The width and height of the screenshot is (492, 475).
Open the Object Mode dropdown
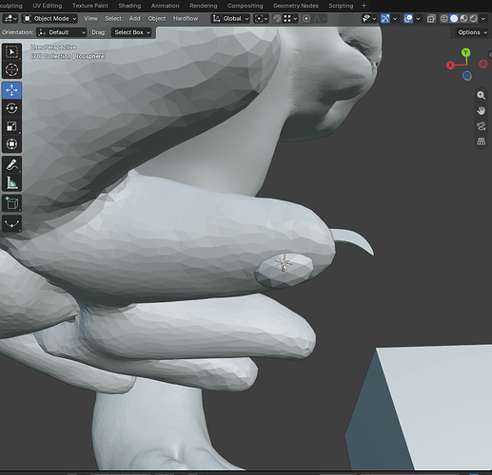tap(49, 19)
